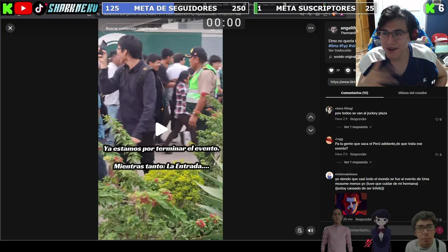Open the #lima hashtag

[333, 46]
